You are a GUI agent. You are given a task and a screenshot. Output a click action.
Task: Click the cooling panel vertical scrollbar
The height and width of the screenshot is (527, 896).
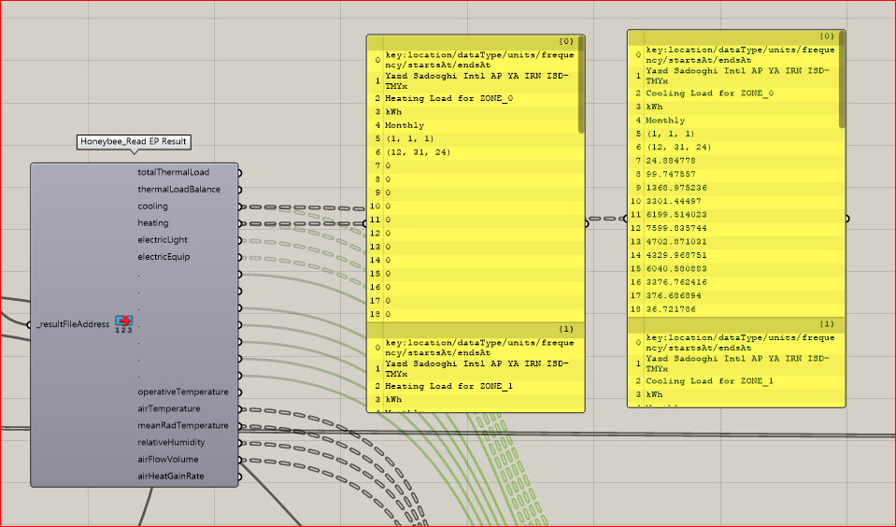click(842, 80)
